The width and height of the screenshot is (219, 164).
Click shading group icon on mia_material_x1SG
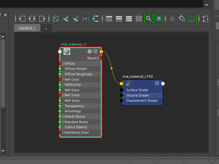129,83
